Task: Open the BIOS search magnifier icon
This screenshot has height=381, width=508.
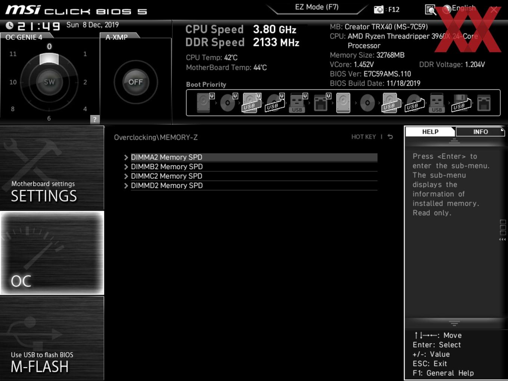Action: point(430,10)
